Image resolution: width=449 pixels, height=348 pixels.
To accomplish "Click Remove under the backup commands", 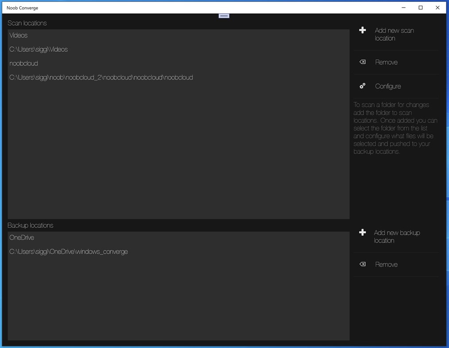I will pyautogui.click(x=386, y=264).
